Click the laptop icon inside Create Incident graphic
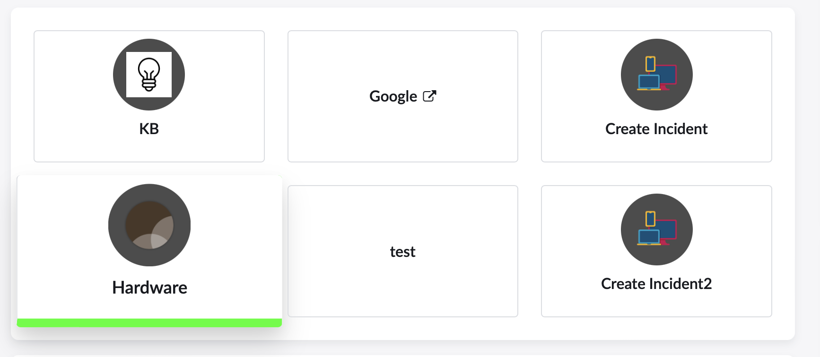 [650, 81]
